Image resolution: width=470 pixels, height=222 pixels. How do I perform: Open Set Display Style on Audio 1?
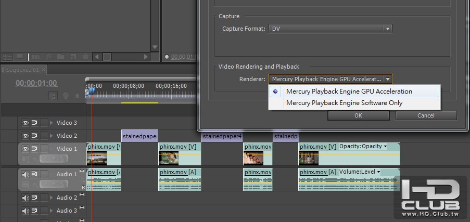(26, 184)
